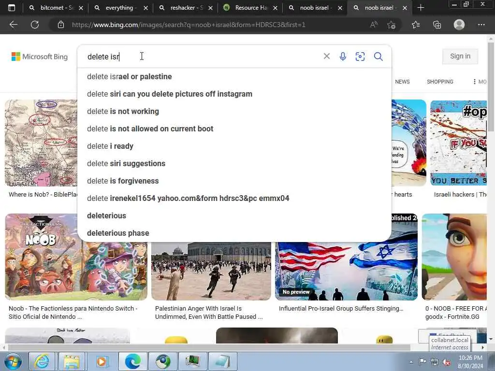The width and height of the screenshot is (495, 371).
Task: Open the Favorites list icon
Action: click(416, 25)
